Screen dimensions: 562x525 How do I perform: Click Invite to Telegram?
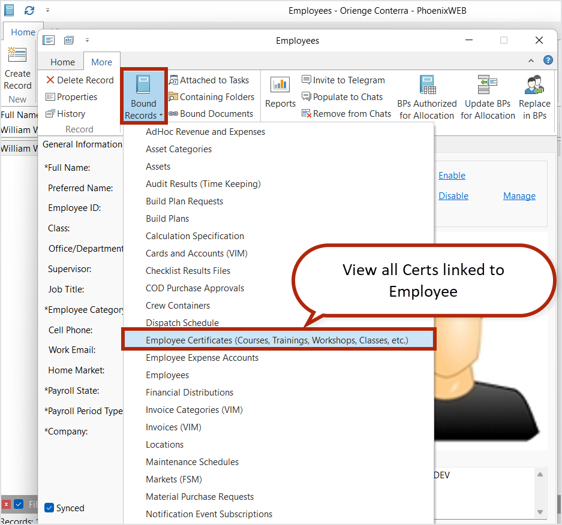[x=343, y=80]
